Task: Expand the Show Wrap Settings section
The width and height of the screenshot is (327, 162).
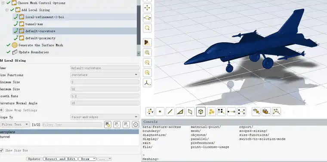Action: click(x=1, y=110)
